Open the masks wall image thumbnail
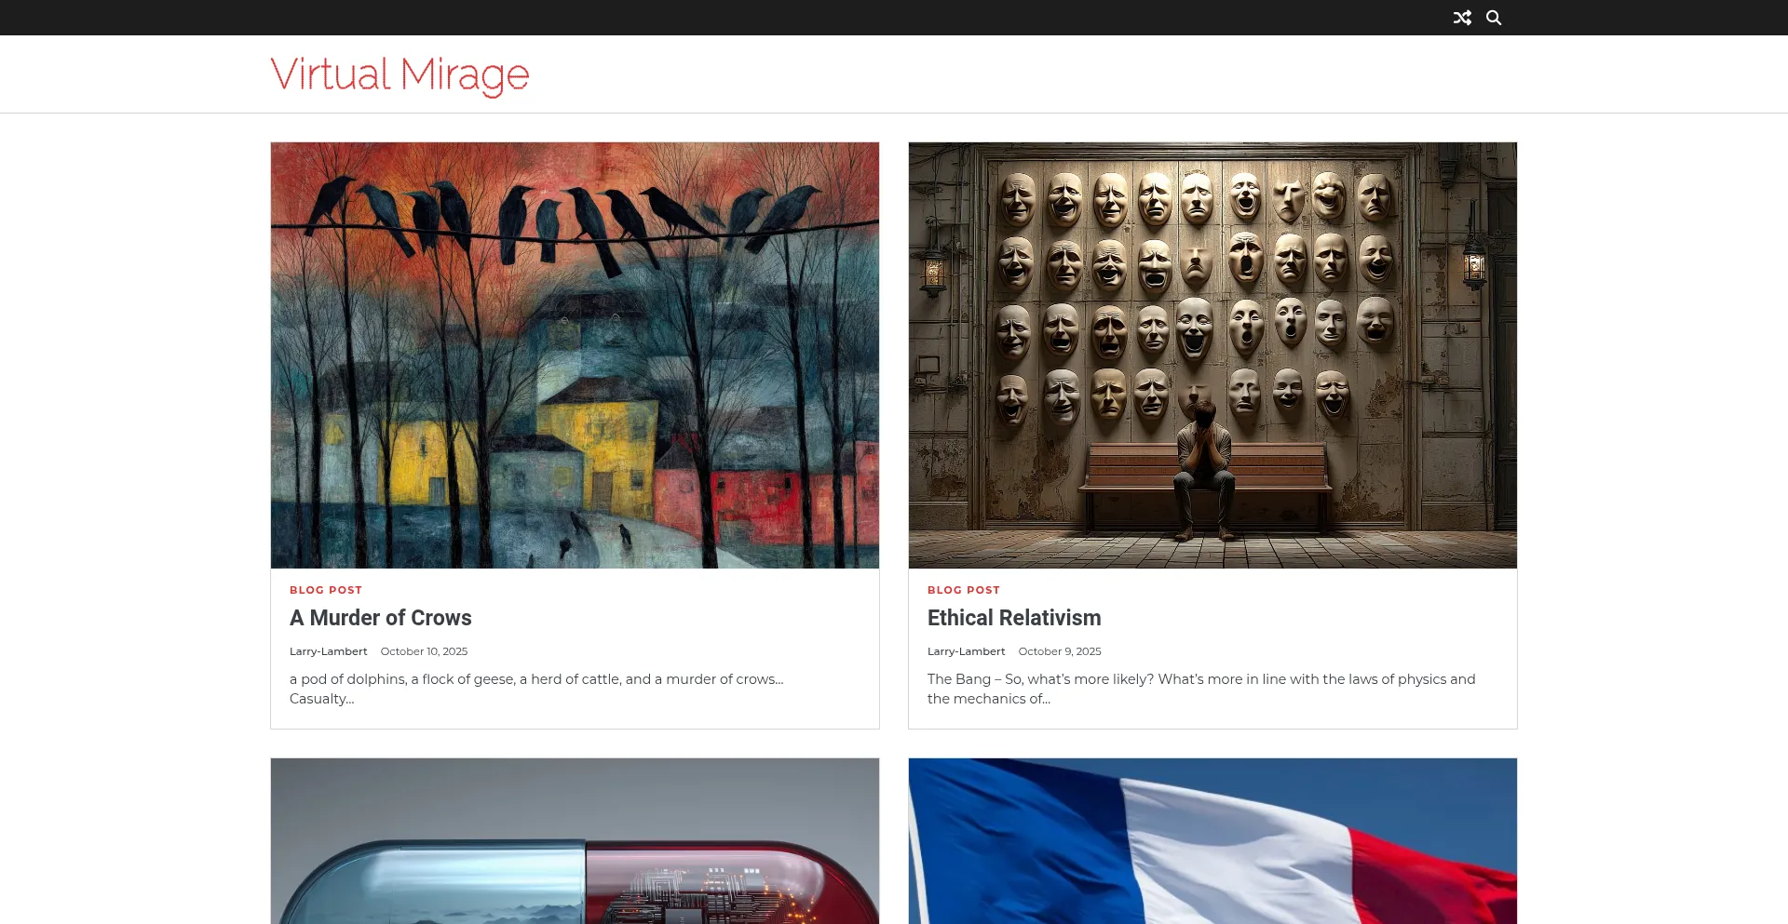This screenshot has height=924, width=1788. 1212,355
